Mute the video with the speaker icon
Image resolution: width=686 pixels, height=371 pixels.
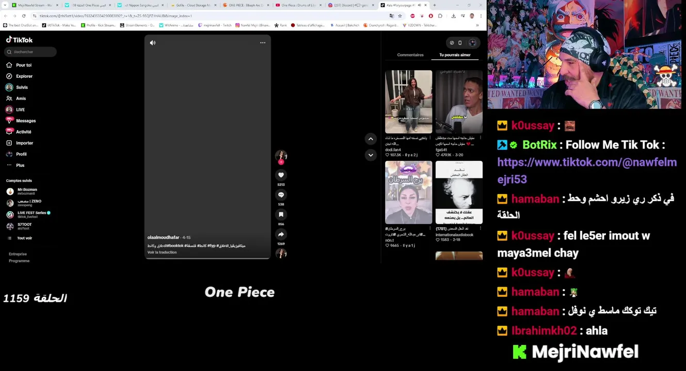click(x=153, y=43)
